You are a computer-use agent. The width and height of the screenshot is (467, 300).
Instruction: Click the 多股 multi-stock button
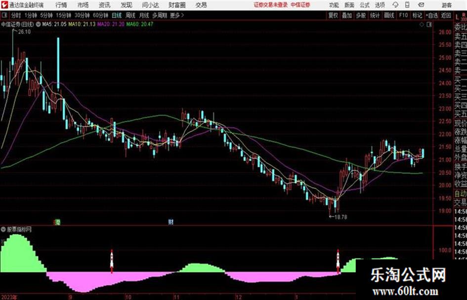[x=361, y=15]
